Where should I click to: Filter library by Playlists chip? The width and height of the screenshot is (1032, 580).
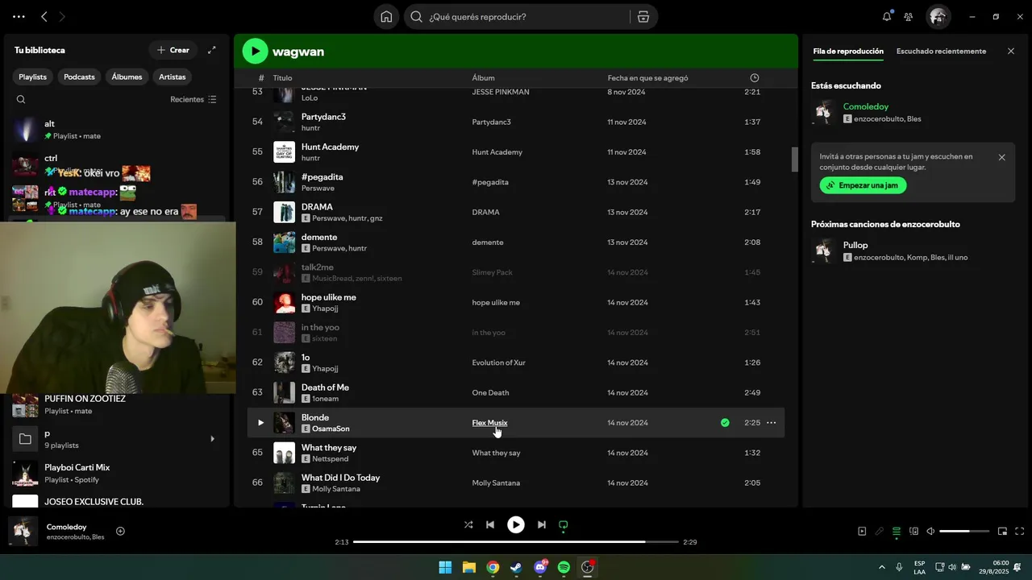point(33,77)
